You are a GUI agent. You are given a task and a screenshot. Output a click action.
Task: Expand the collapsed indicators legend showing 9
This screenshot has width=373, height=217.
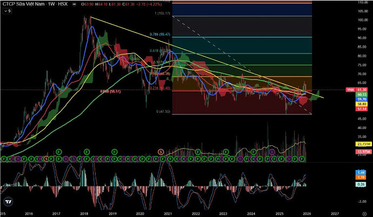(x=7, y=11)
